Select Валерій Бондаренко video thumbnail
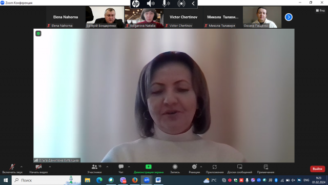The width and height of the screenshot is (328, 185). tap(105, 17)
